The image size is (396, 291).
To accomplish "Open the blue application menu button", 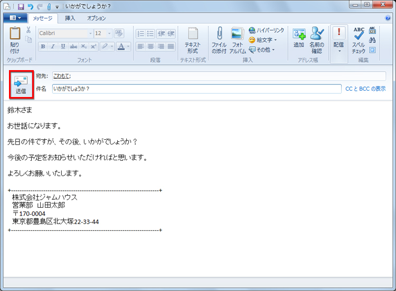I will (15, 18).
